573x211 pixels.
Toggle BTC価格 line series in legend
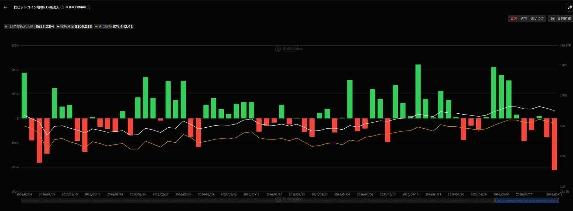click(114, 27)
